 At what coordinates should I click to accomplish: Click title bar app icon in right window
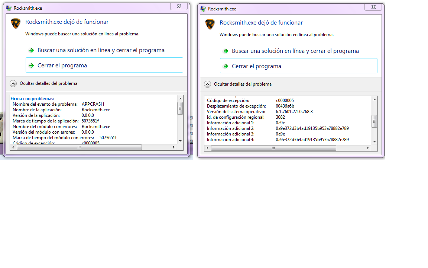tap(203, 9)
